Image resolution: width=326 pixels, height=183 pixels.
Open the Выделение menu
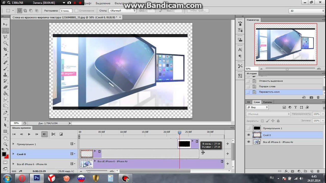(x=103, y=3)
